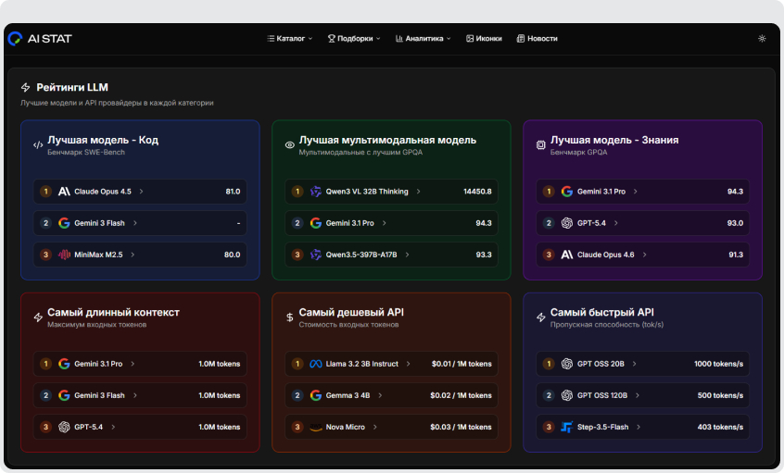Viewport: 784px width, 473px height.
Task: Click the Qwen logo next to Qwen3.5-397B-A17B
Action: pyautogui.click(x=315, y=255)
